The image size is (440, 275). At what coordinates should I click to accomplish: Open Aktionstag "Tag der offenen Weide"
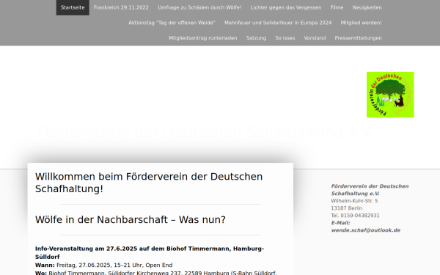(172, 23)
